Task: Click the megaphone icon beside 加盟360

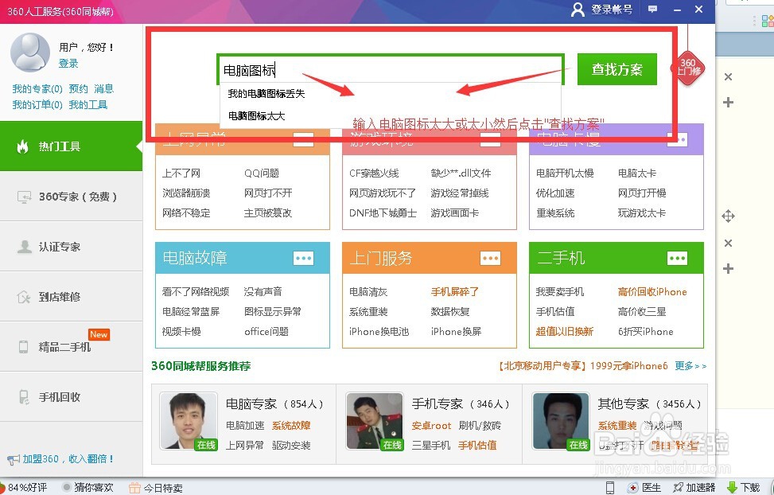Action: tap(14, 459)
